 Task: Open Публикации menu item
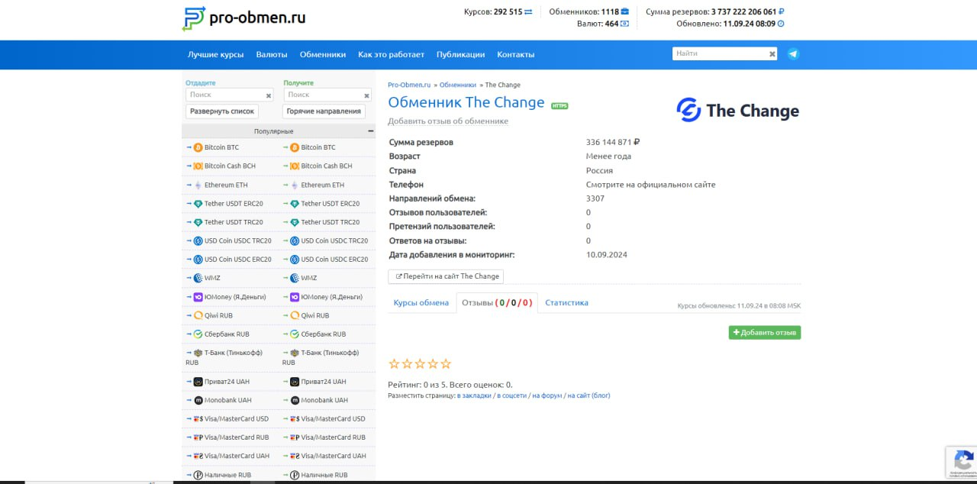click(x=460, y=54)
